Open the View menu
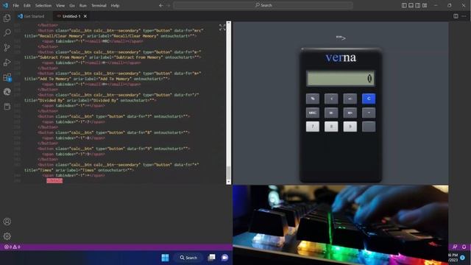 [x=60, y=5]
